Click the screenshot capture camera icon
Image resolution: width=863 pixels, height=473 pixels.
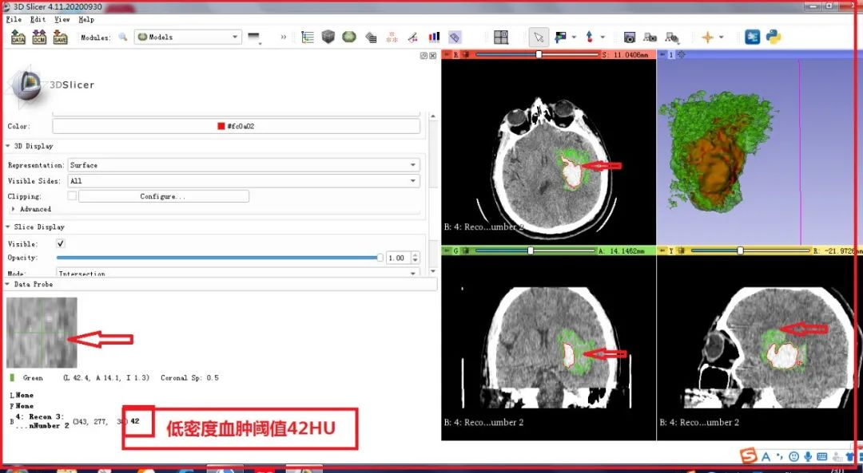click(630, 37)
